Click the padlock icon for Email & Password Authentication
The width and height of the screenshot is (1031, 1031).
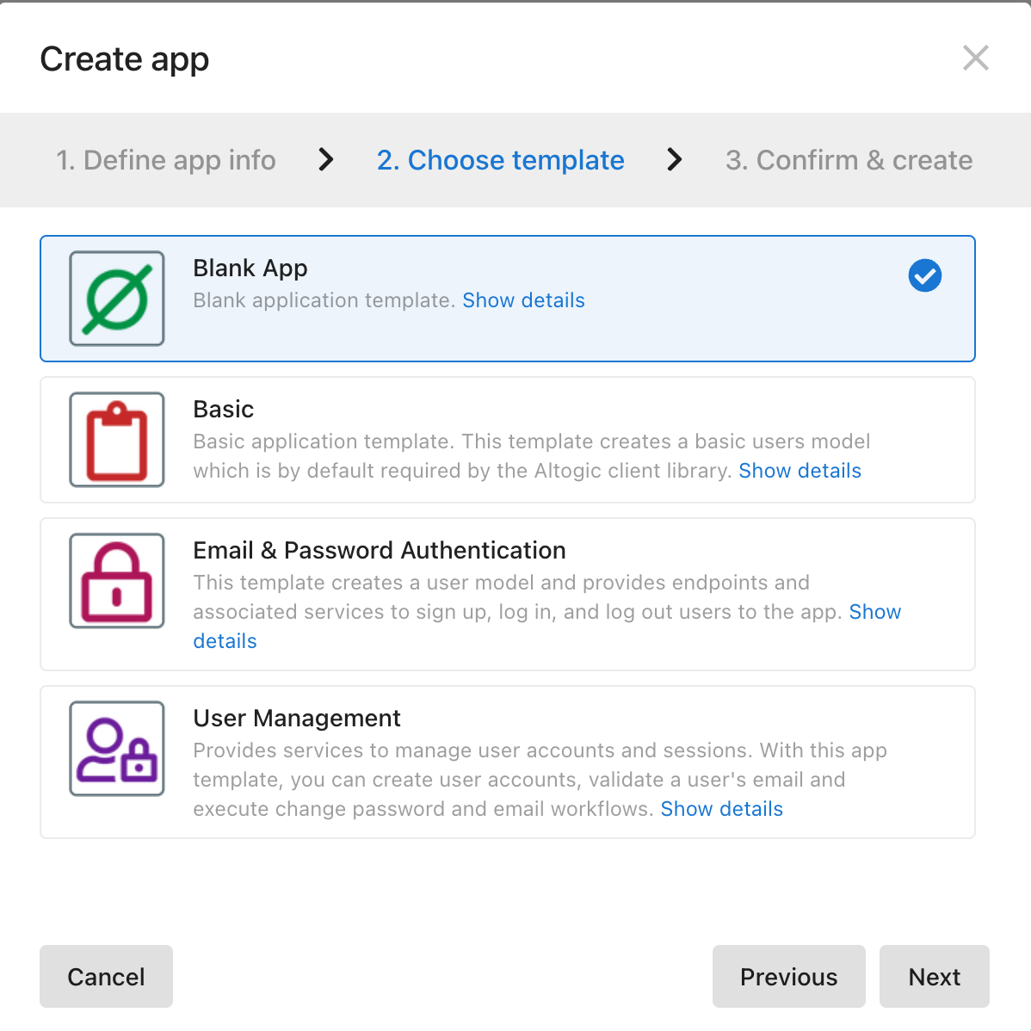click(116, 581)
